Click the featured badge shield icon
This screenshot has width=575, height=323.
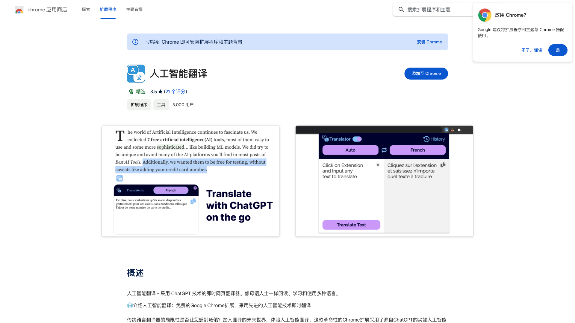click(131, 92)
